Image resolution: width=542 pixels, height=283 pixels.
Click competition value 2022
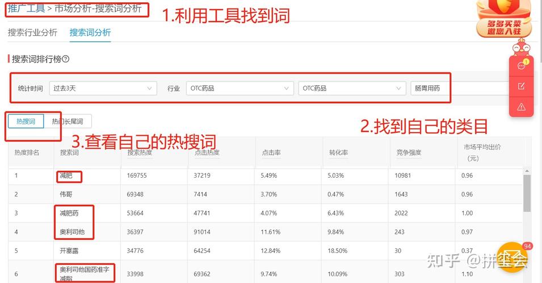pos(401,213)
